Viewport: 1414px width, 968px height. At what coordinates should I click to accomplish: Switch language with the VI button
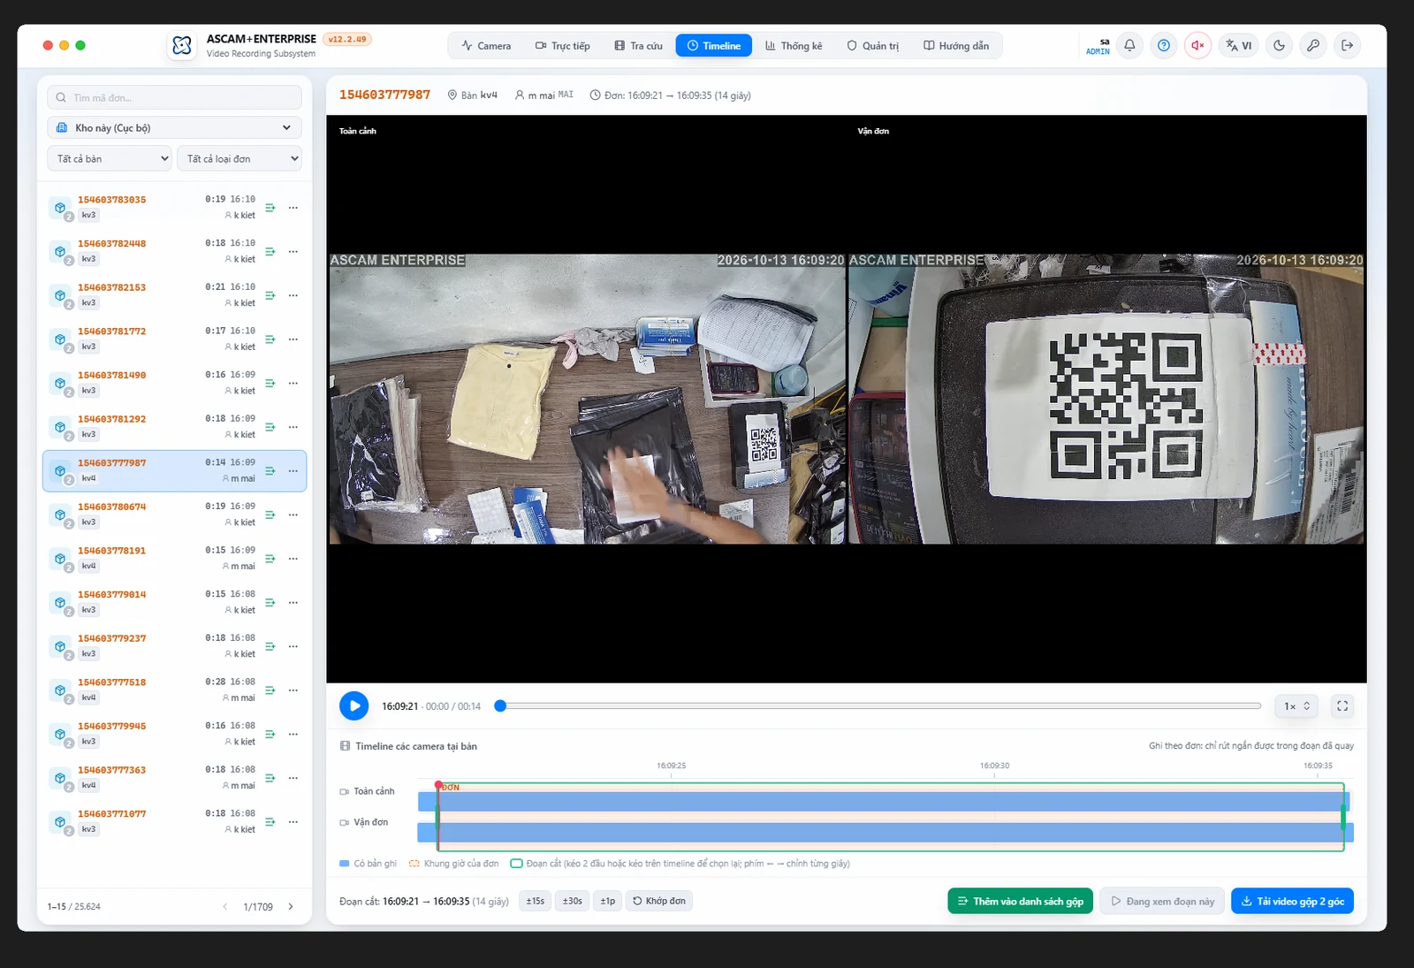(1239, 45)
